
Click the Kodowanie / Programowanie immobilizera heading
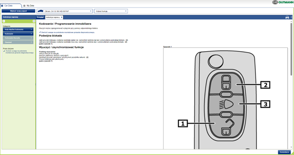coord(65,24)
